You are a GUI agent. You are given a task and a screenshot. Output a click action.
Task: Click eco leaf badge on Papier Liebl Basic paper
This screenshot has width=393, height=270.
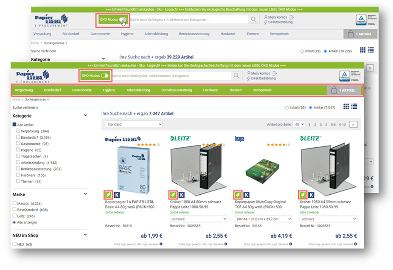pos(108,195)
